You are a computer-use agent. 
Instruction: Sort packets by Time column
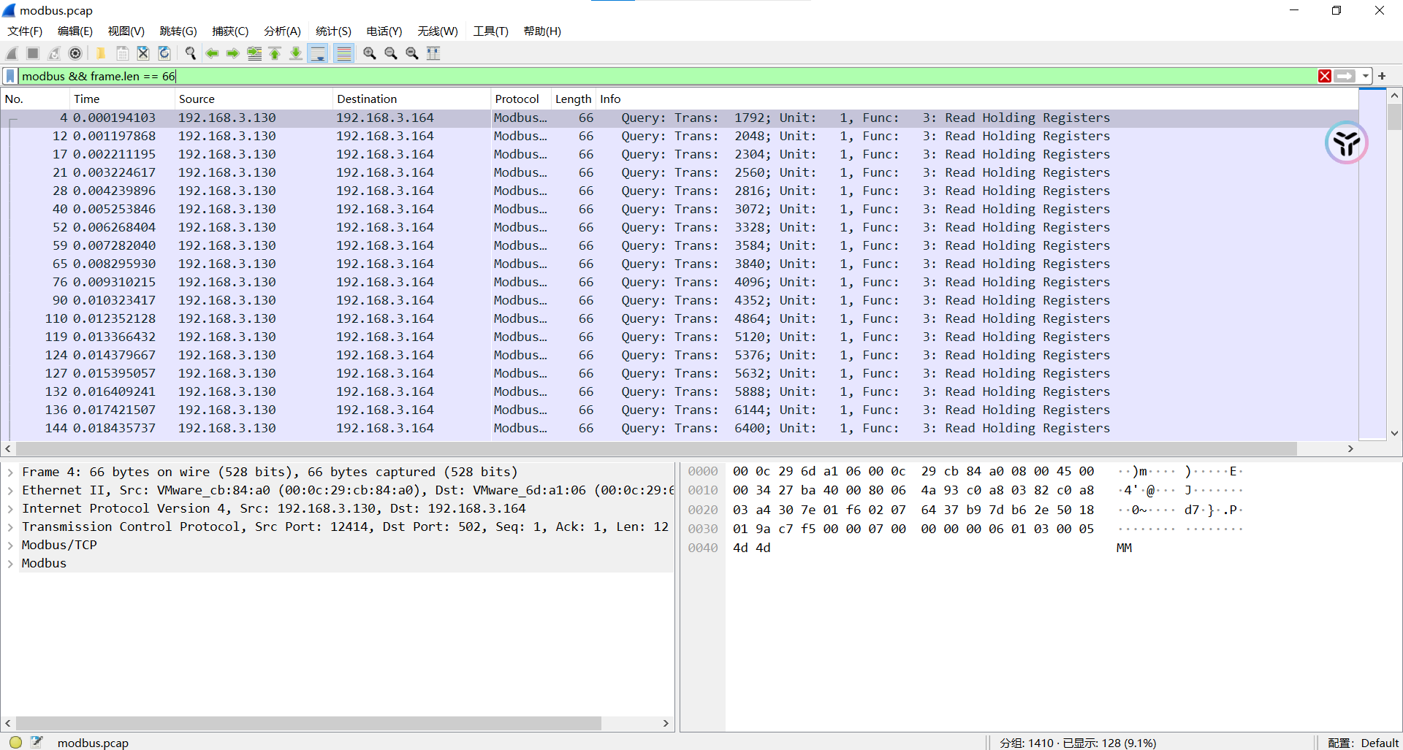[x=122, y=99]
